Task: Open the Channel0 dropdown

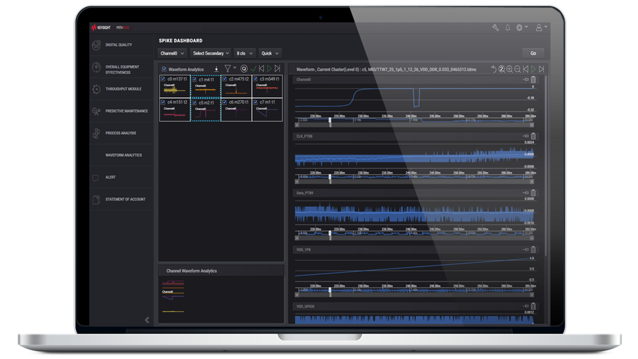Action: click(172, 53)
